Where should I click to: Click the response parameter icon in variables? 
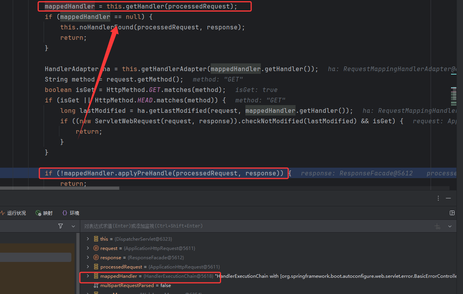click(x=96, y=258)
